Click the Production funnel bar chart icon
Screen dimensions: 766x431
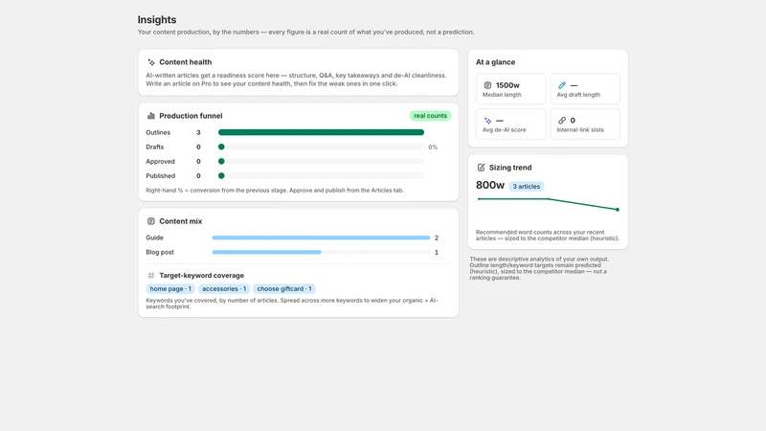(151, 116)
